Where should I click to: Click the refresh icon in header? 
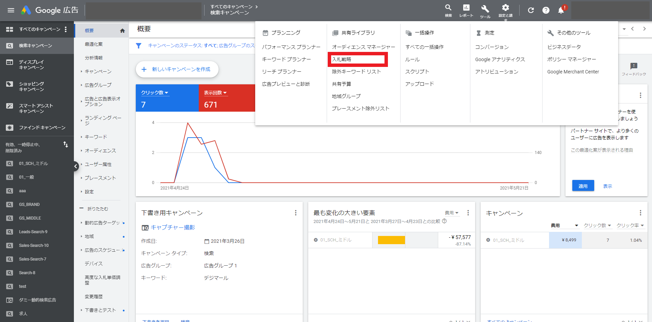pyautogui.click(x=531, y=10)
